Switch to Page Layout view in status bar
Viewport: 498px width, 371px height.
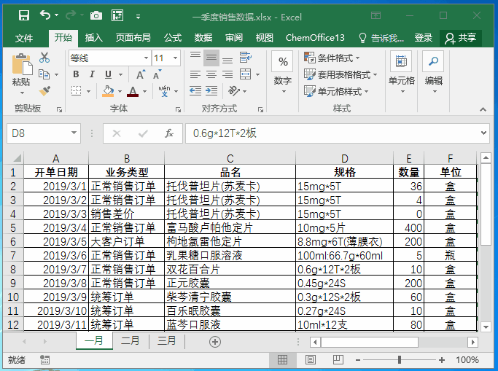(x=311, y=359)
